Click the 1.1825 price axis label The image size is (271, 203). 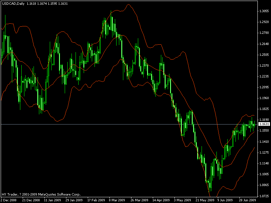point(264,109)
